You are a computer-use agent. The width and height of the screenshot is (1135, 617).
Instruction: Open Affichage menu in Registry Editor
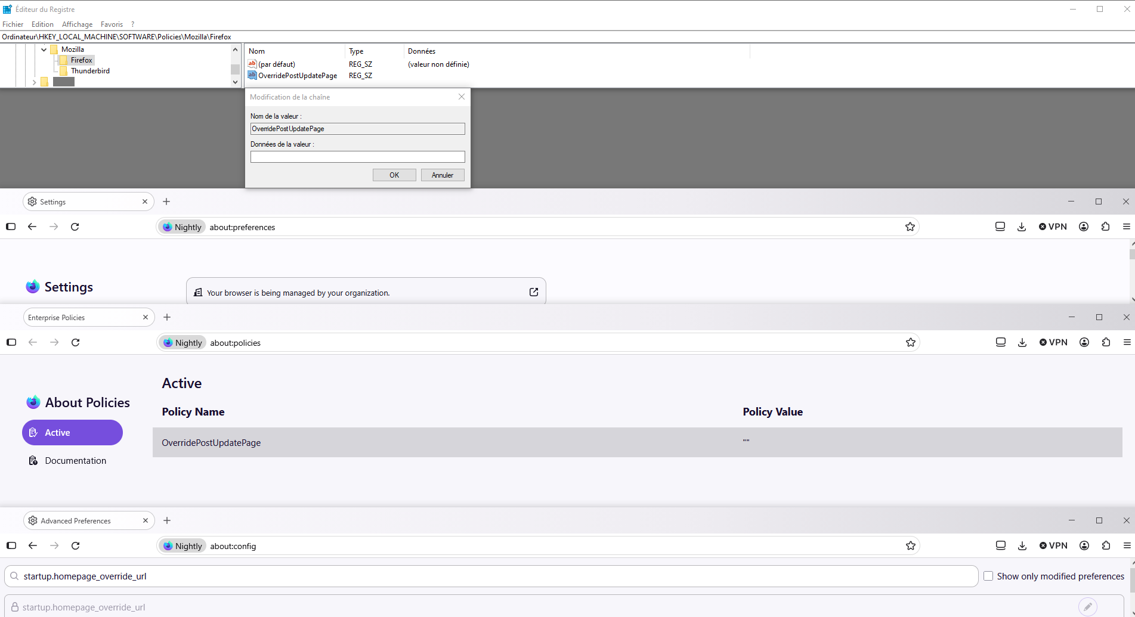point(77,24)
